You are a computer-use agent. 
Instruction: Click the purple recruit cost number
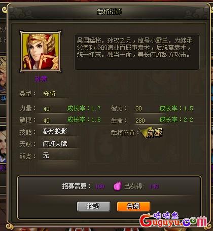click(x=100, y=186)
